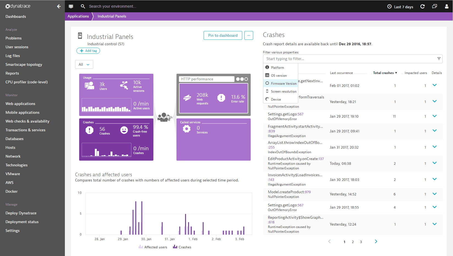Image resolution: width=453 pixels, height=256 pixels.
Task: Click the Start typing to filter field
Action: (353, 59)
